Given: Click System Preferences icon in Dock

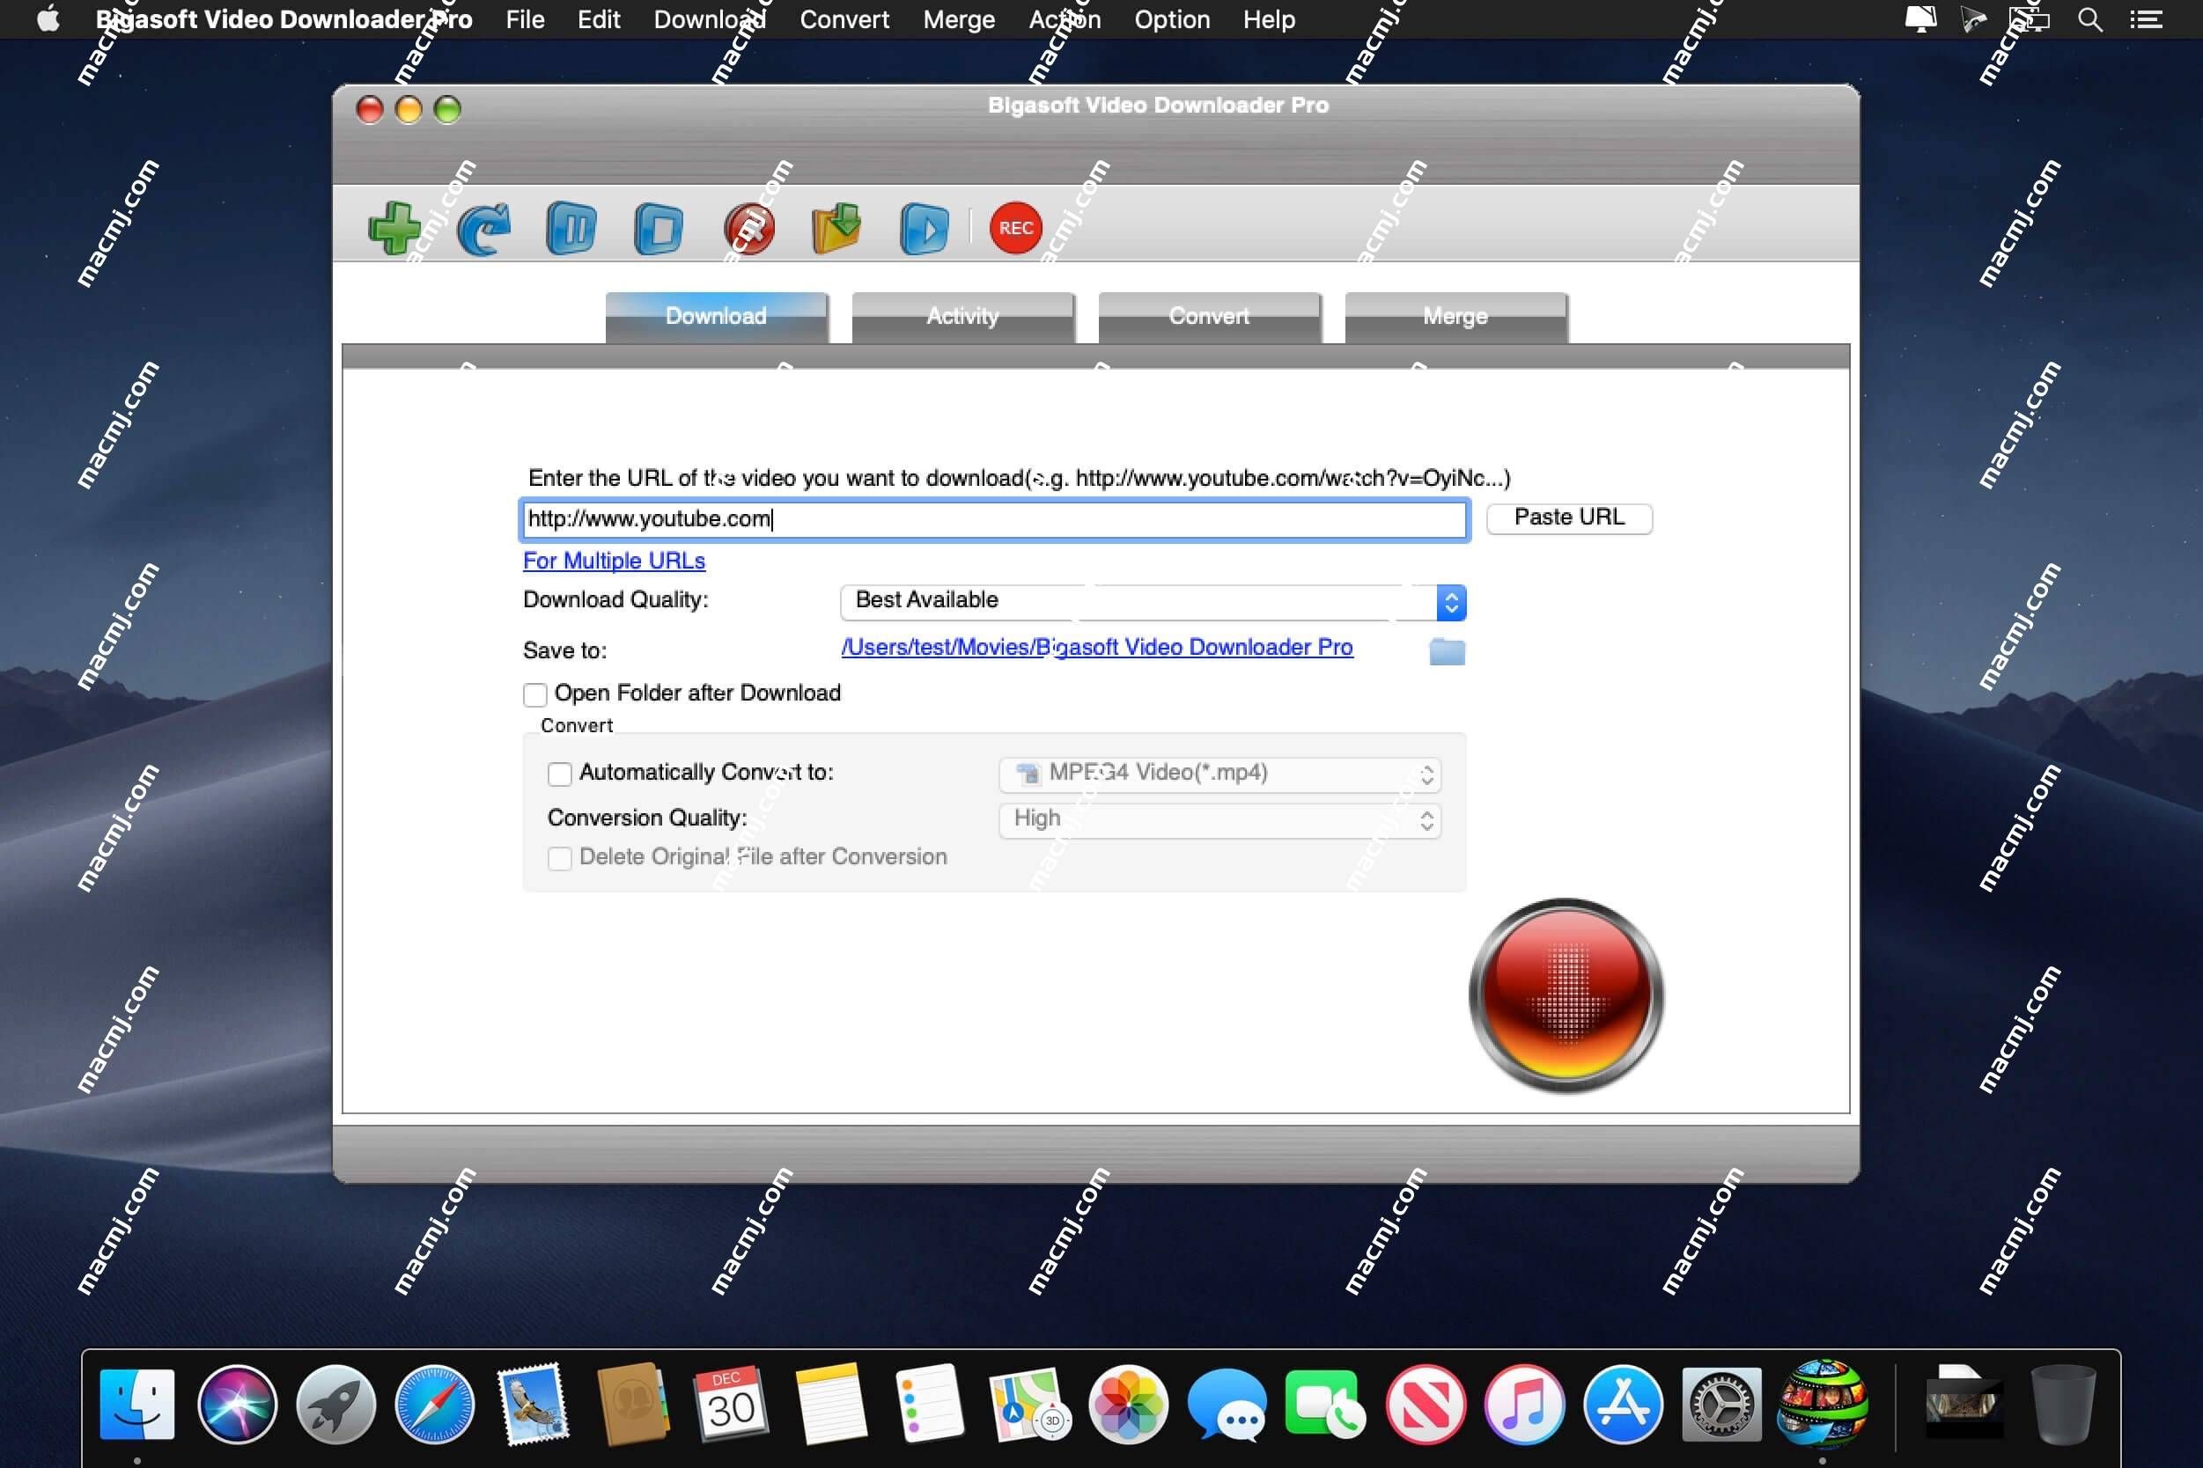Looking at the screenshot, I should pos(1721,1404).
